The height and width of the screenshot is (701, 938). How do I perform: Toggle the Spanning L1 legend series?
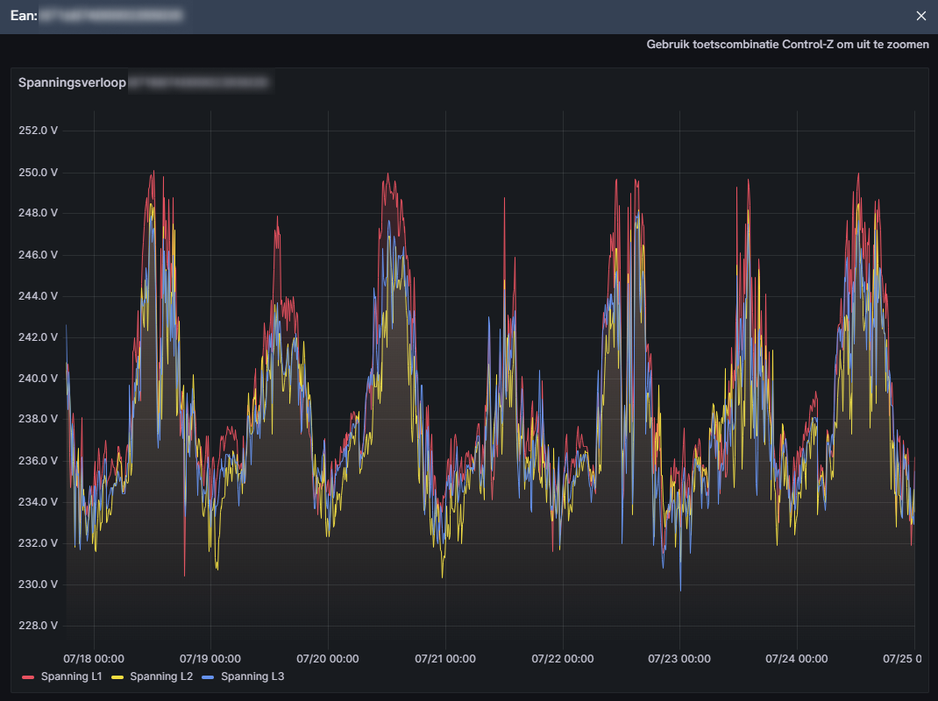pyautogui.click(x=72, y=676)
